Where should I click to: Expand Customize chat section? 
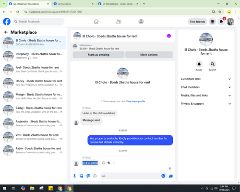click(206, 79)
